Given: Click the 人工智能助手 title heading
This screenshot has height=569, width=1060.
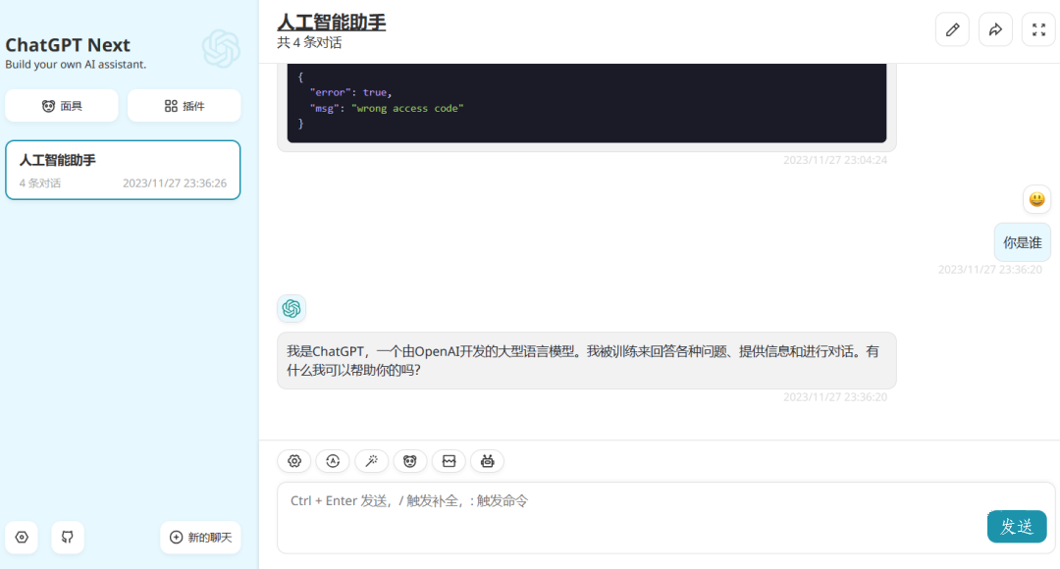Looking at the screenshot, I should (x=332, y=23).
